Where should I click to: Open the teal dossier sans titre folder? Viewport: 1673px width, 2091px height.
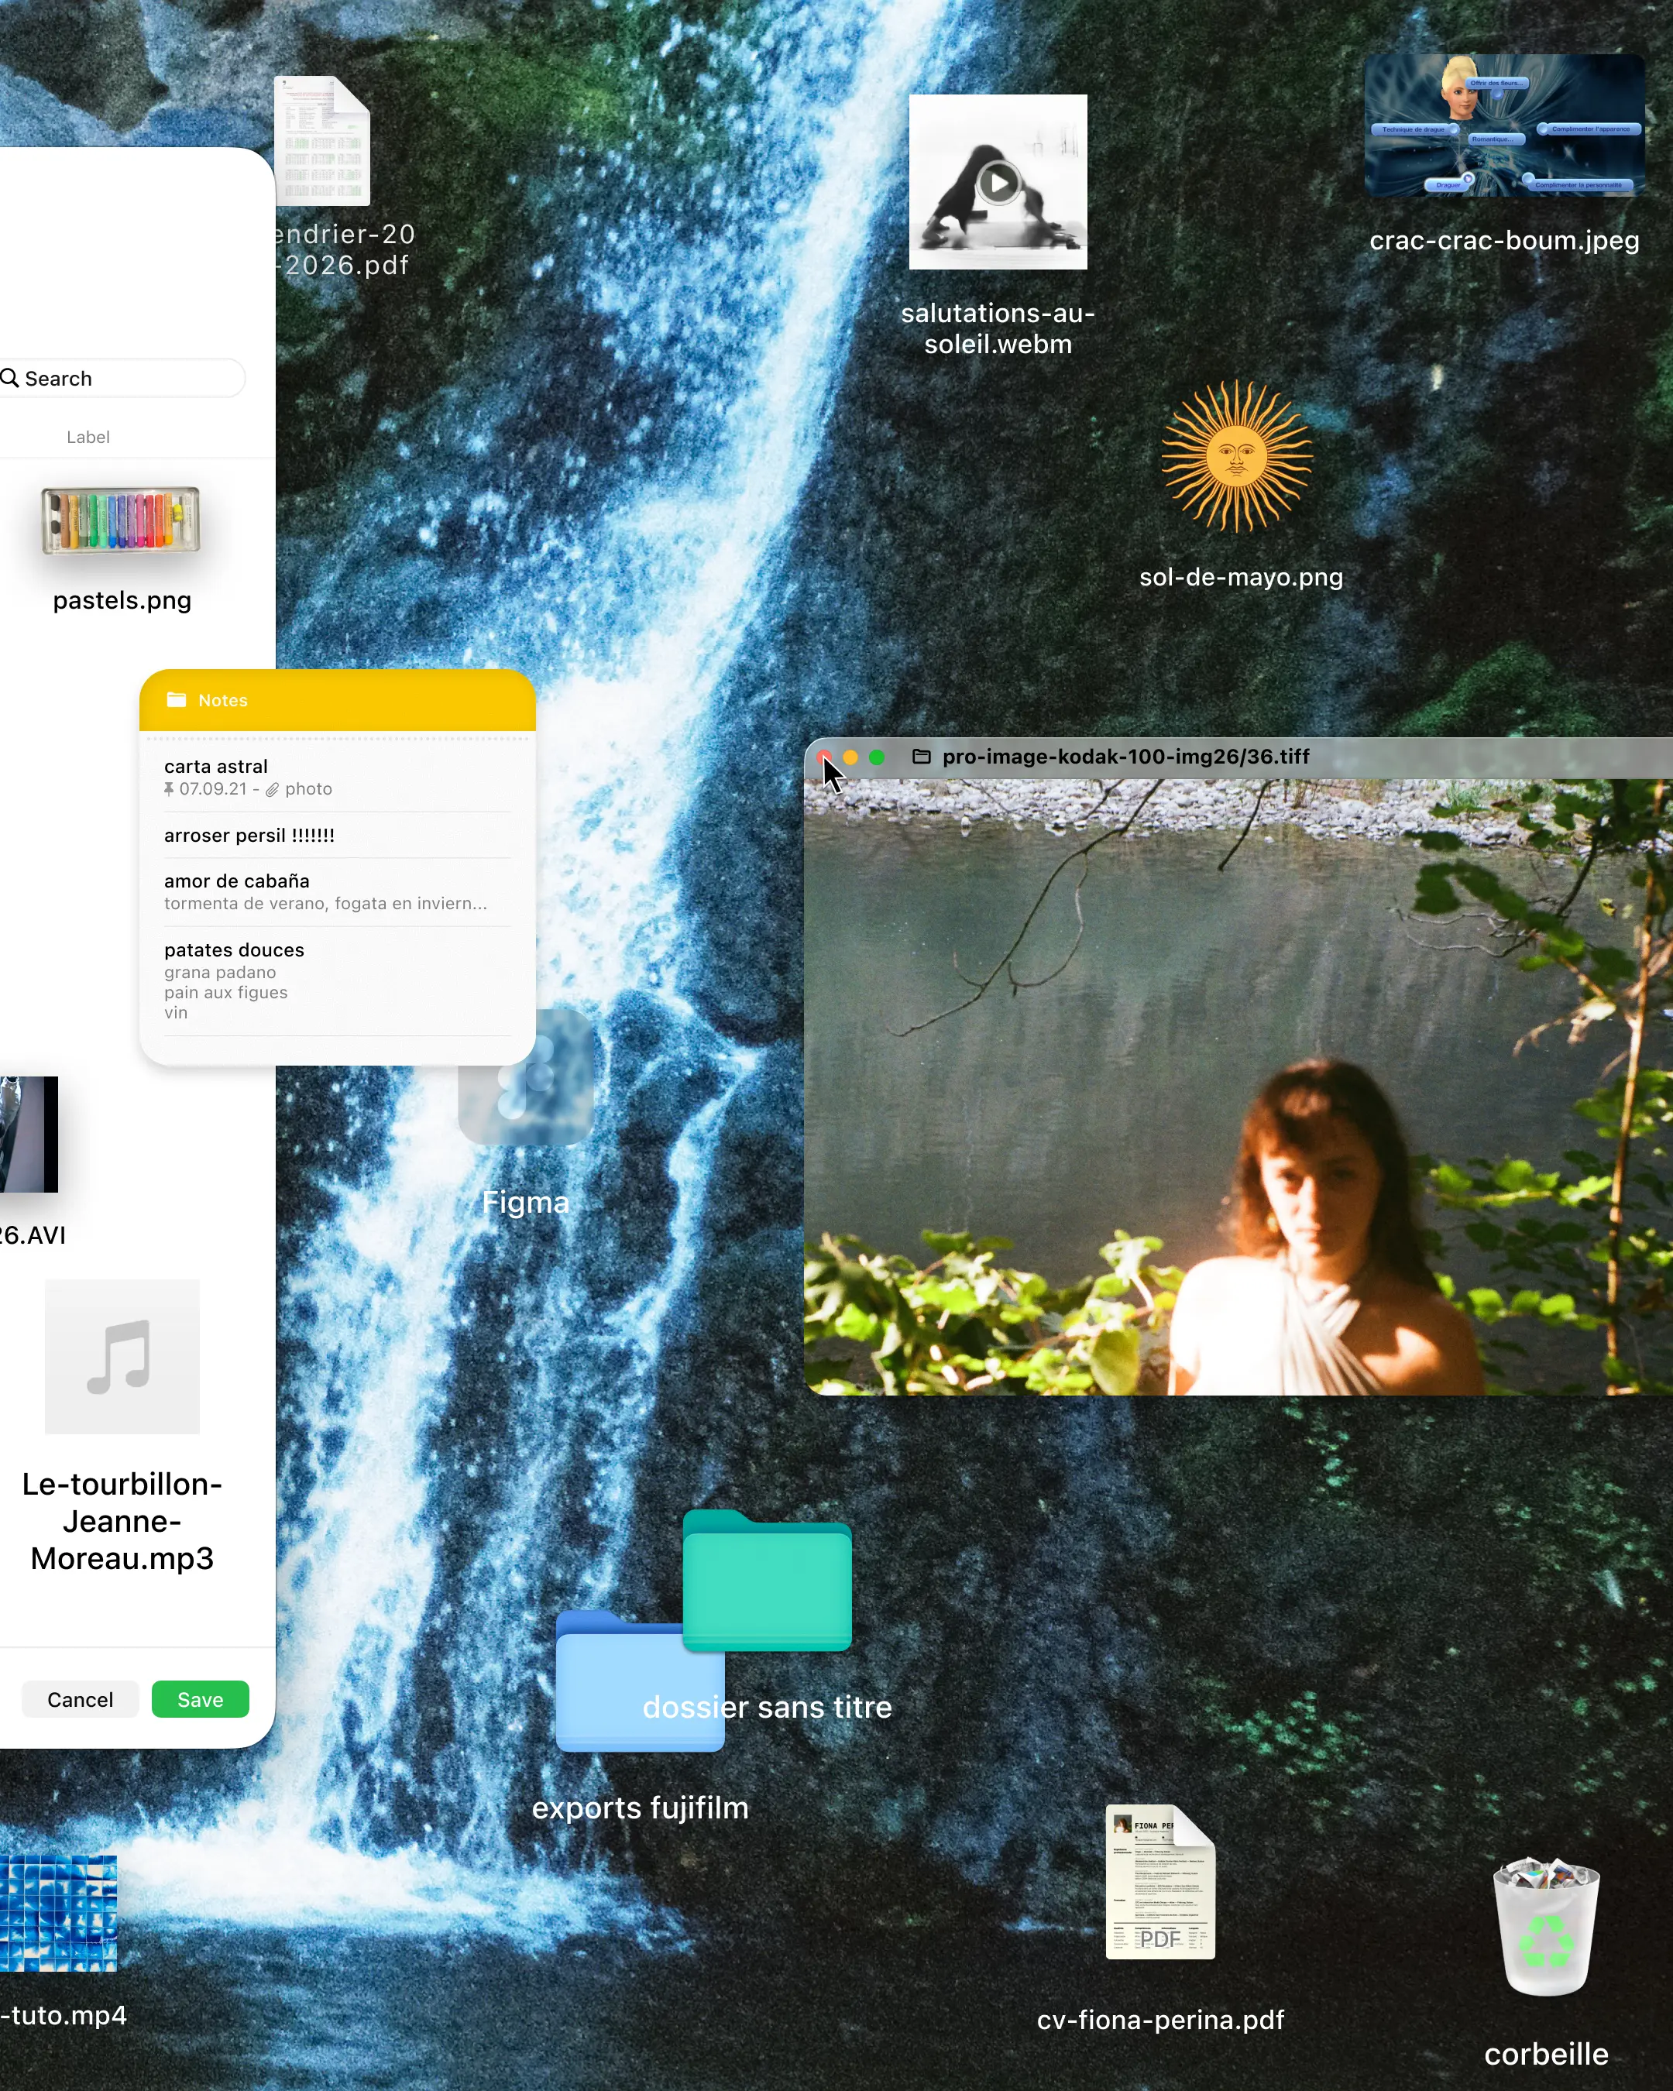coord(767,1581)
